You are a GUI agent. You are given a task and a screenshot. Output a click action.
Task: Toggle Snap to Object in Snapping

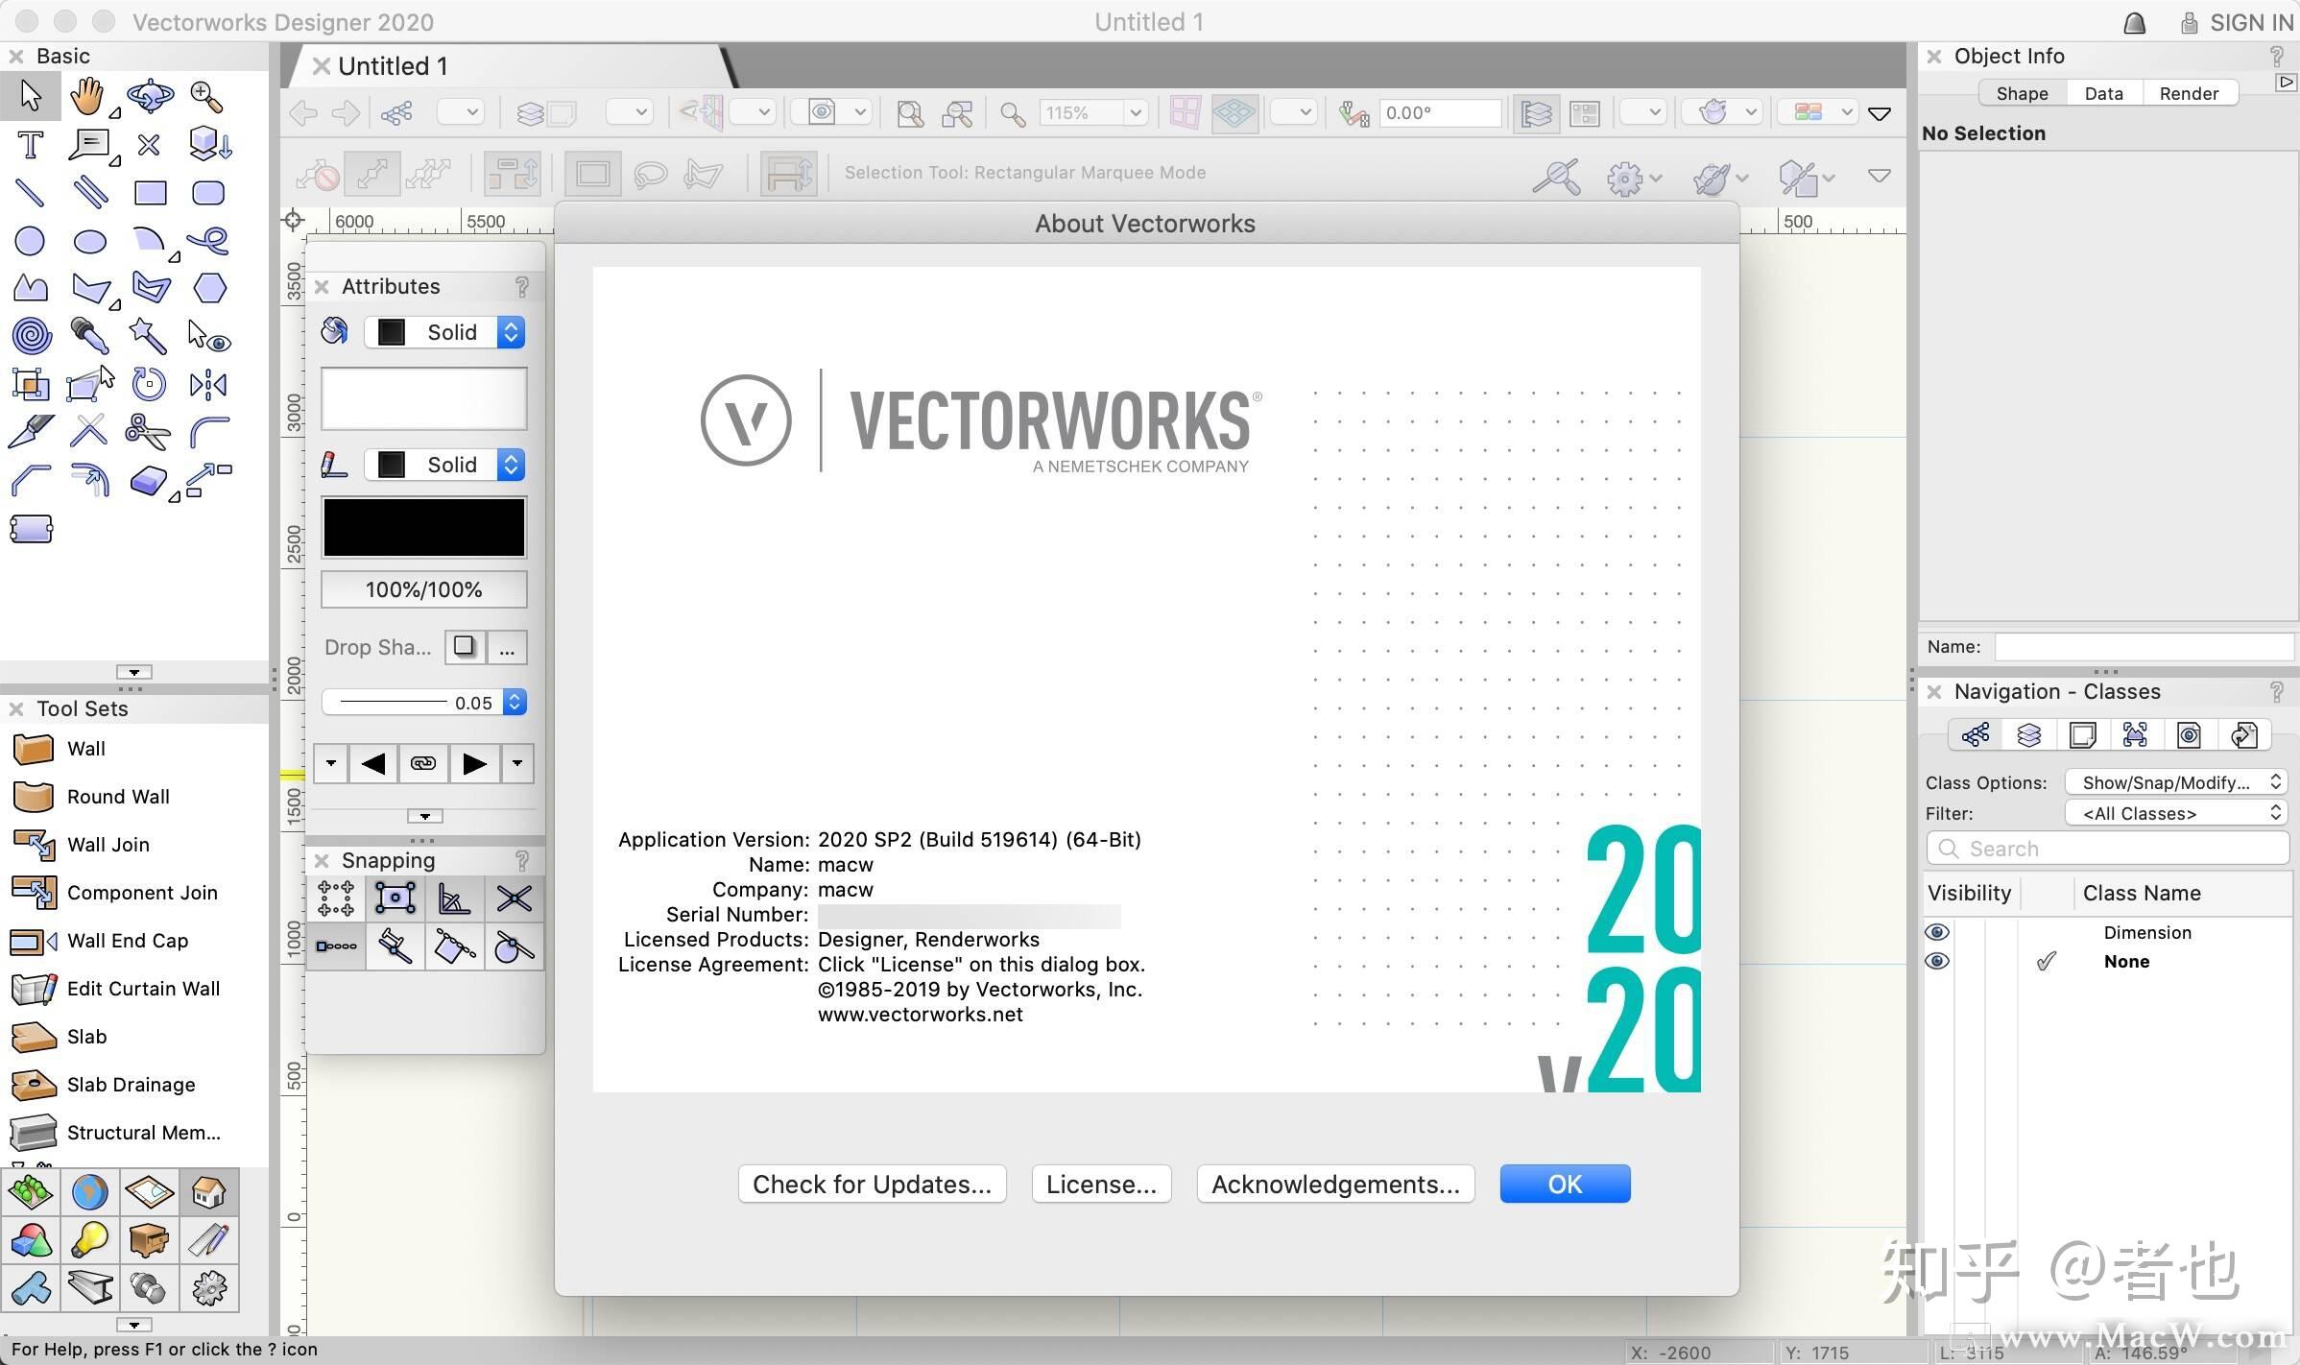[395, 898]
